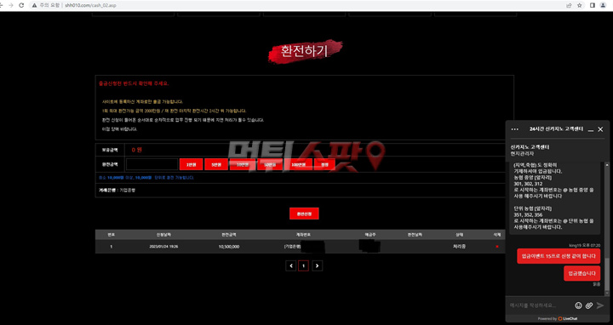Click the 100만원 amount button
The height and width of the screenshot is (325, 613).
pyautogui.click(x=299, y=164)
